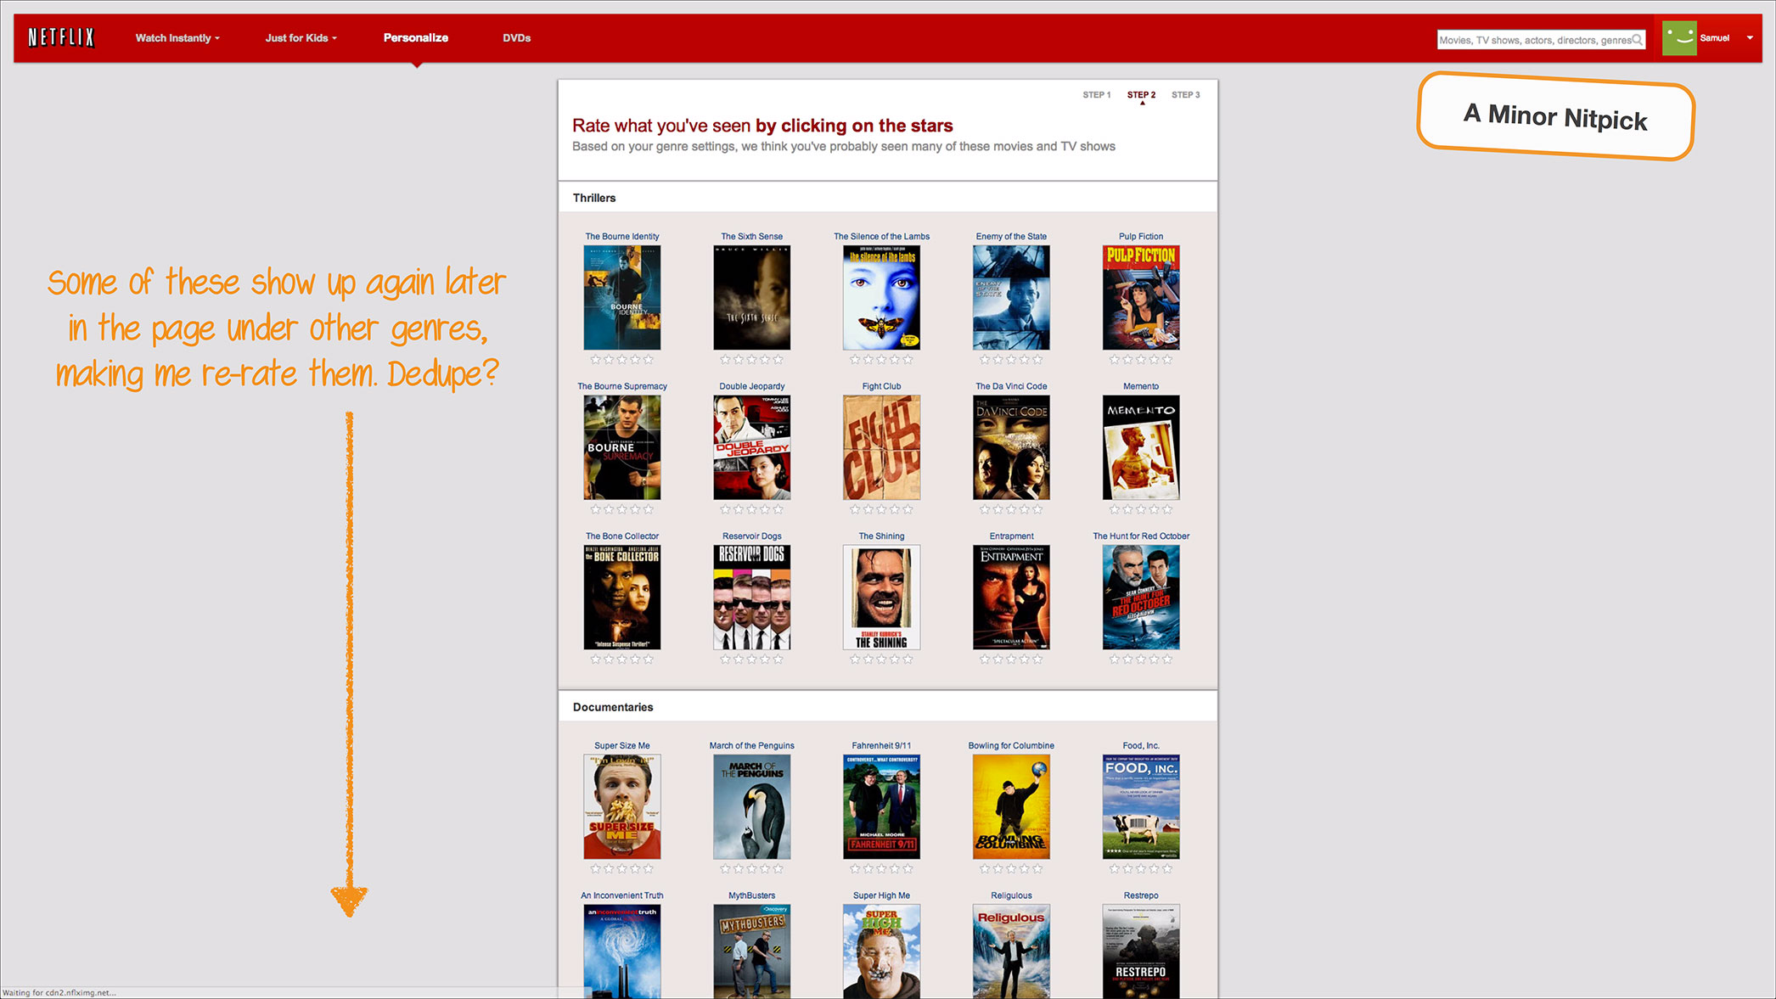Open The Da Vinci Code title link
Image resolution: width=1776 pixels, height=999 pixels.
1011,386
